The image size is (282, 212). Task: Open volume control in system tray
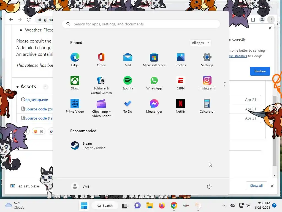pos(248,205)
